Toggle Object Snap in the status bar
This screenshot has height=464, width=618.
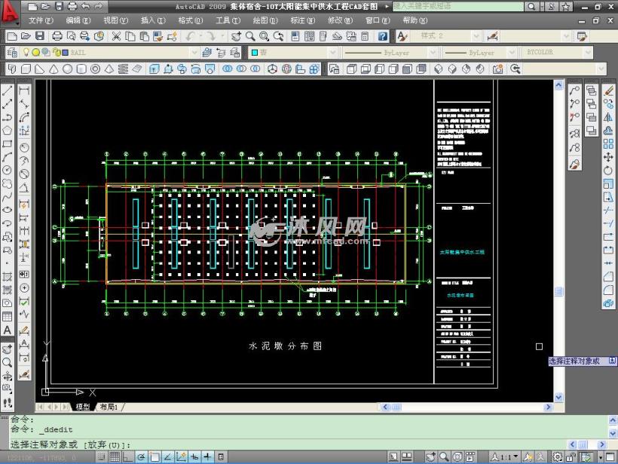click(x=154, y=457)
